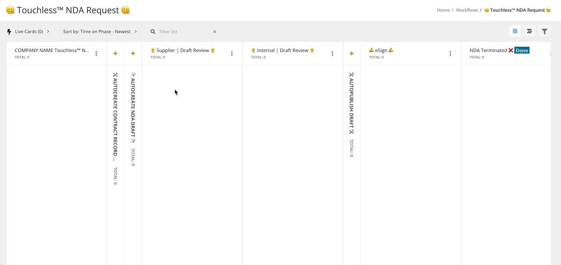Click the vertical AUTOCREATE CONTRACT RECORD label

click(x=115, y=117)
